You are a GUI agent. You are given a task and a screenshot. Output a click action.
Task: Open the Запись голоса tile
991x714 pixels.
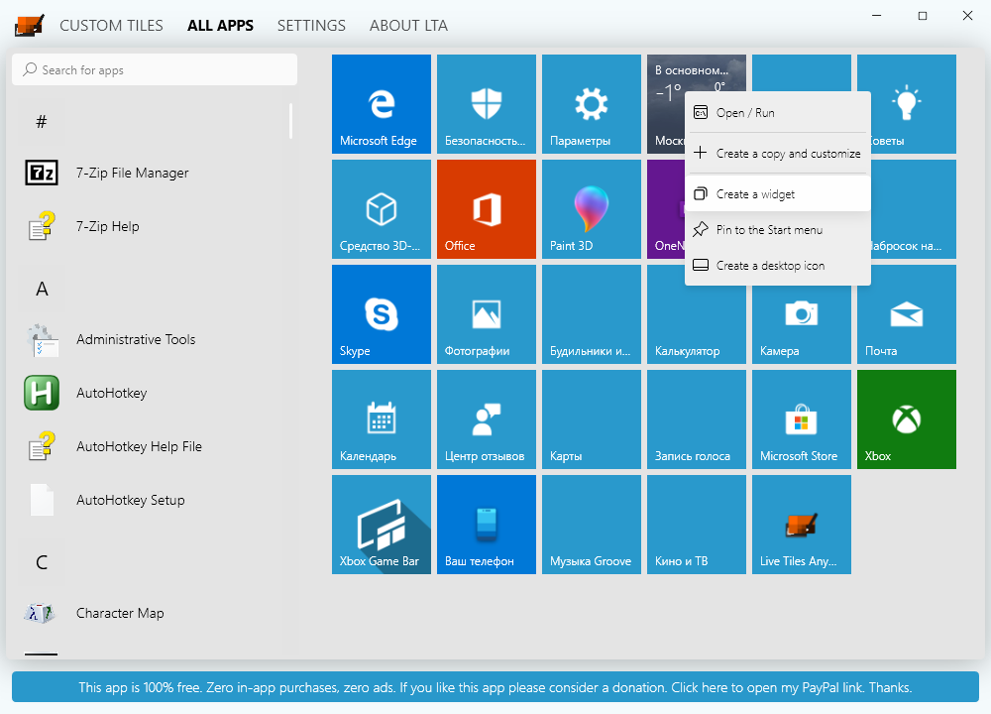tap(696, 418)
